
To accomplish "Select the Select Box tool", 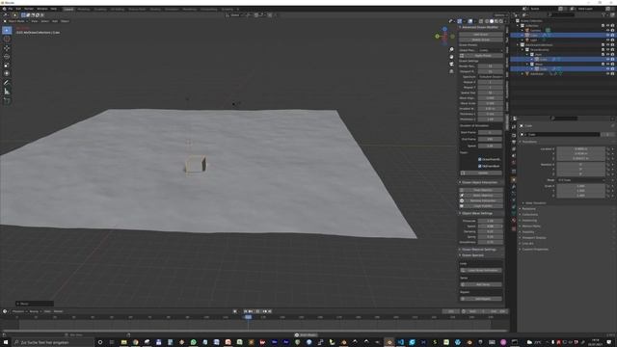I will (x=7, y=30).
